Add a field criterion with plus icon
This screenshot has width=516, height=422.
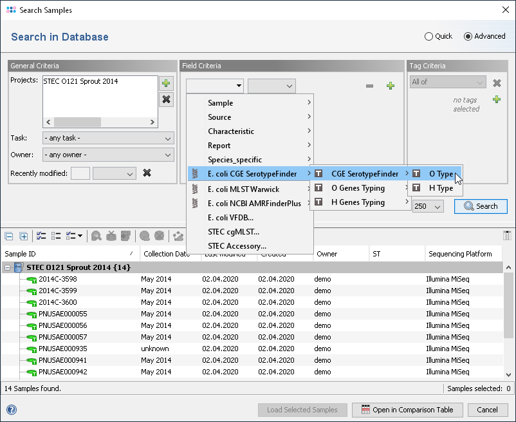tap(390, 86)
